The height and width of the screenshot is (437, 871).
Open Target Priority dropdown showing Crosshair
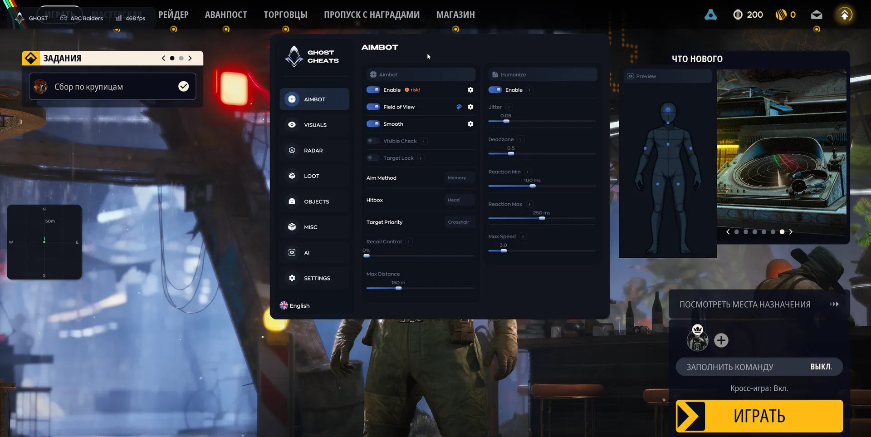pos(459,222)
